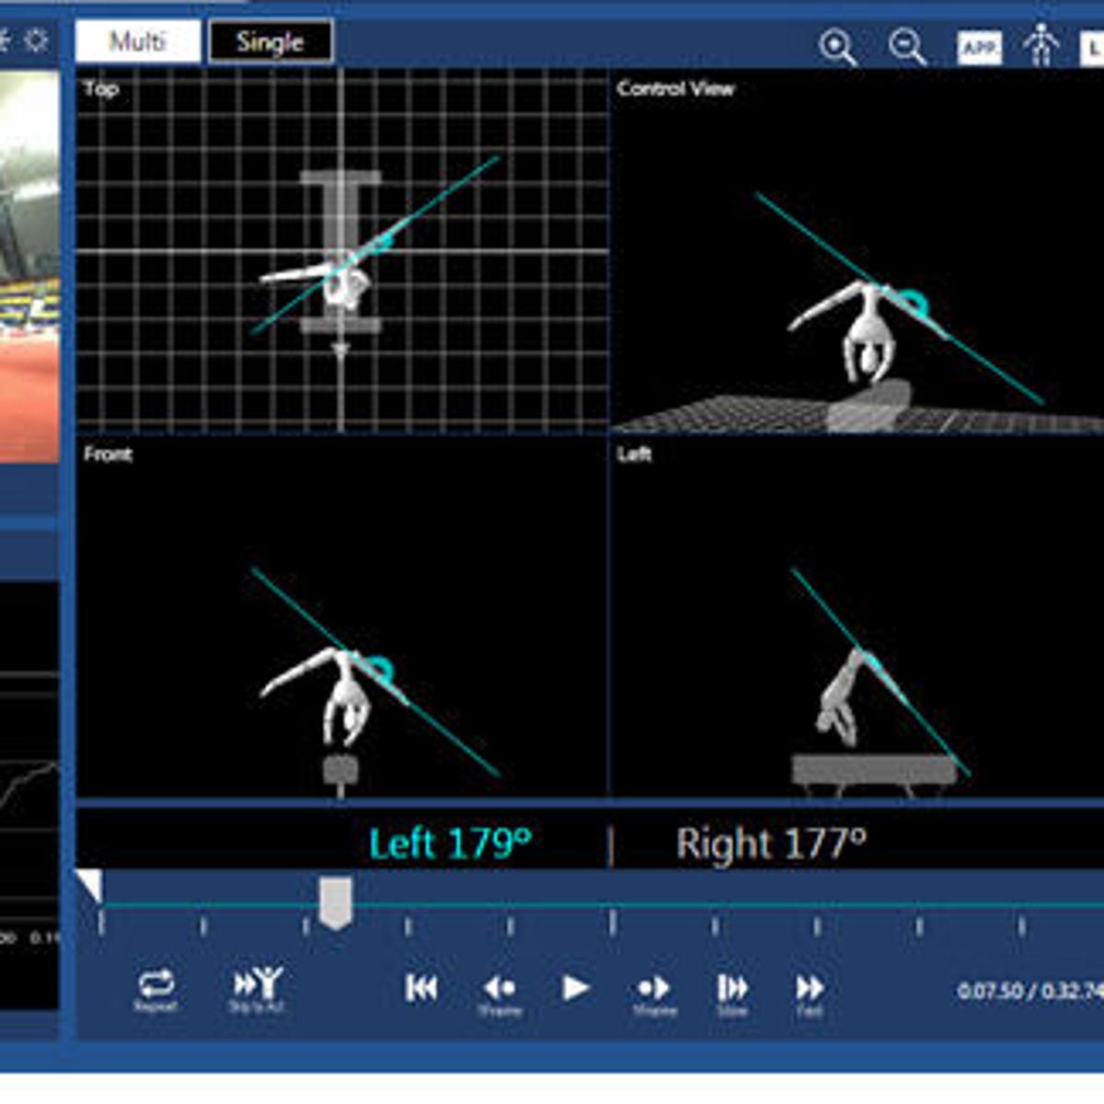Select the Fast playback speed icon
Viewport: 1104px width, 1104px height.
808,986
